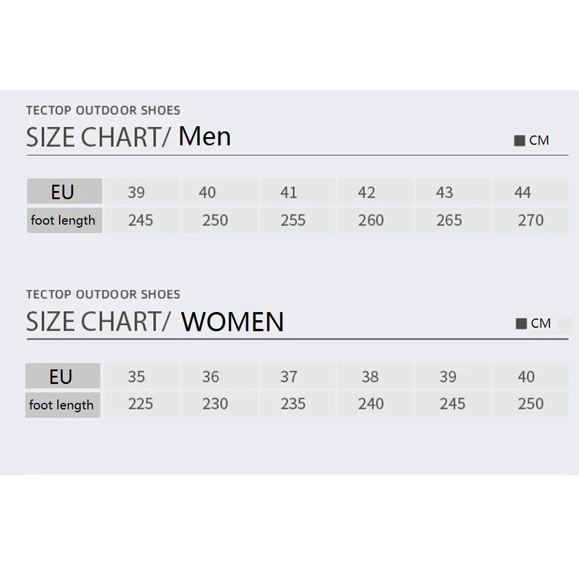Click foot length 225 in Women chart

140,404
